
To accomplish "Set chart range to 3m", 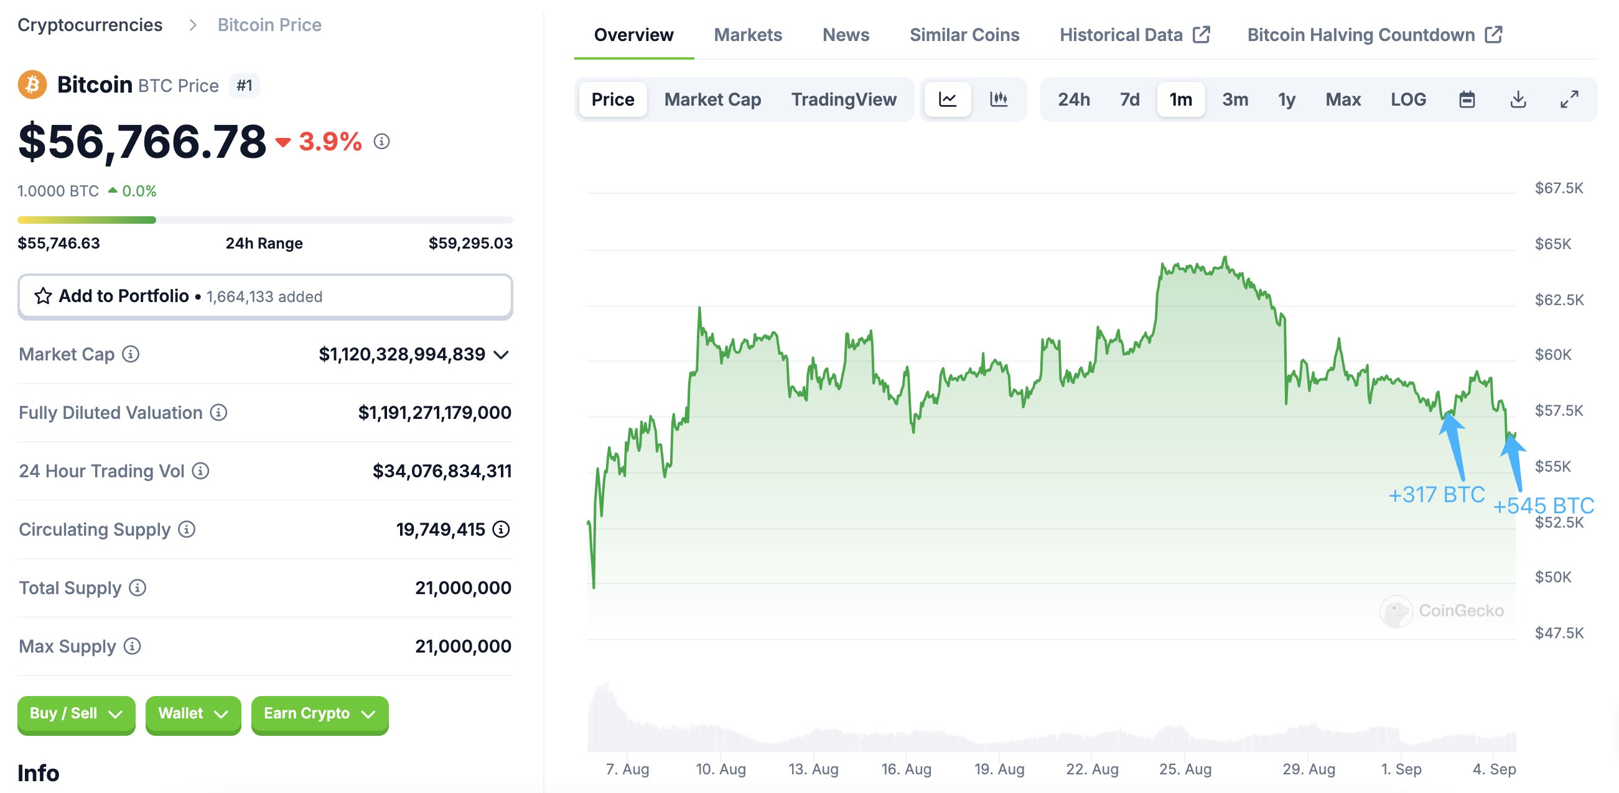I will pyautogui.click(x=1235, y=99).
